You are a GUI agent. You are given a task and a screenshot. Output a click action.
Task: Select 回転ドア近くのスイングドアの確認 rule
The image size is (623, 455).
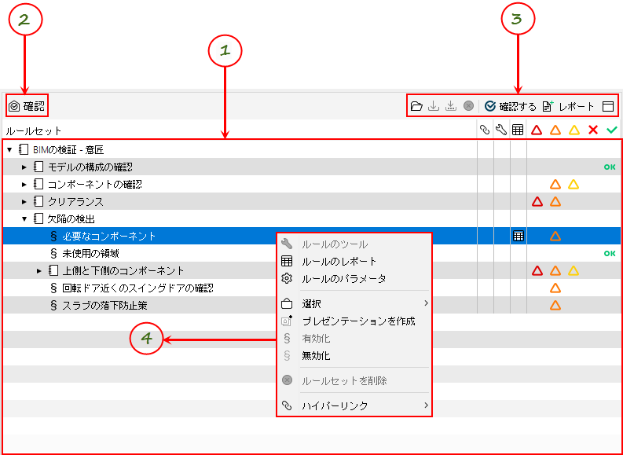point(137,288)
